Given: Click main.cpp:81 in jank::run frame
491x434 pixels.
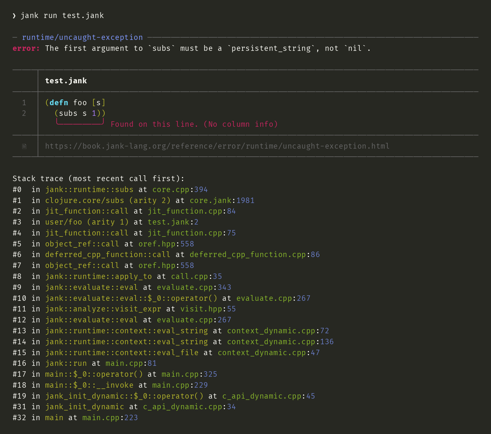Looking at the screenshot, I should tap(131, 363).
